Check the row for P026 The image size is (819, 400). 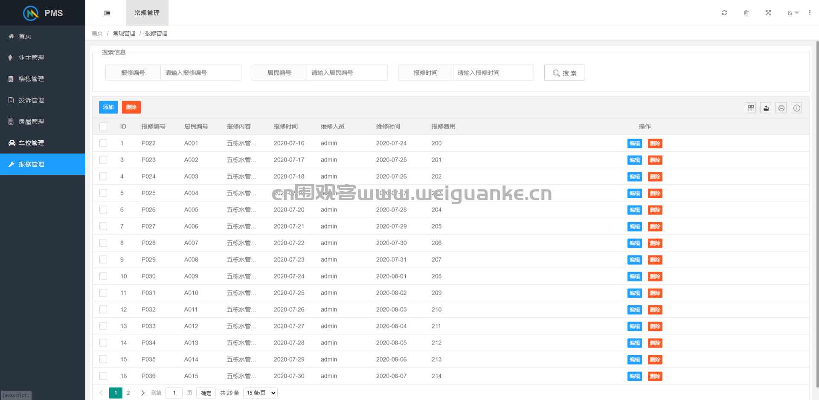click(x=103, y=210)
